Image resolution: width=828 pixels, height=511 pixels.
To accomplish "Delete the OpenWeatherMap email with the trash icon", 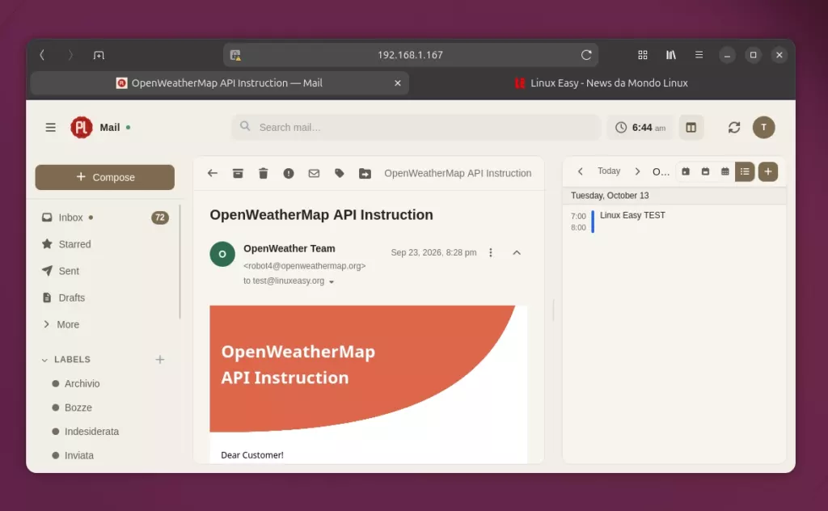I will [263, 173].
